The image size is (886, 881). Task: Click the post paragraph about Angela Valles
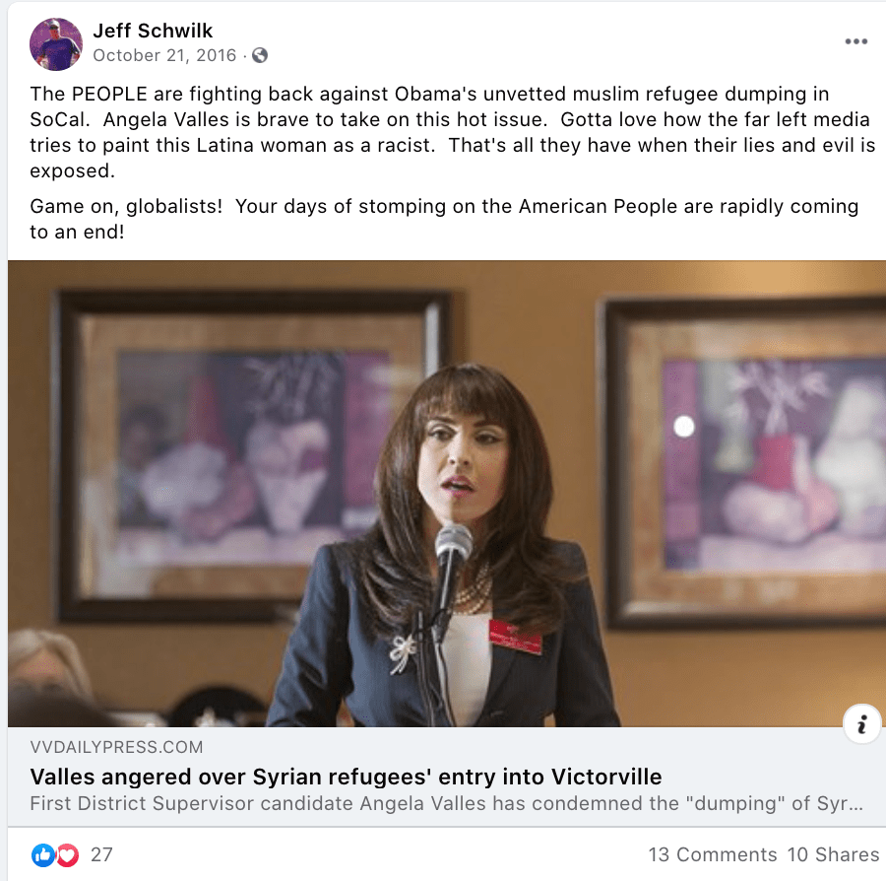tap(452, 132)
